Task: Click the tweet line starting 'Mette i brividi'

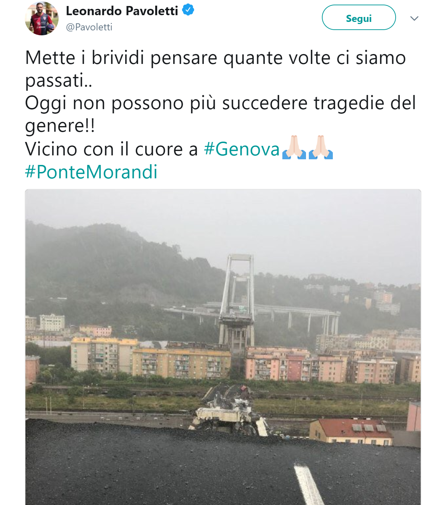Action: pyautogui.click(x=216, y=58)
